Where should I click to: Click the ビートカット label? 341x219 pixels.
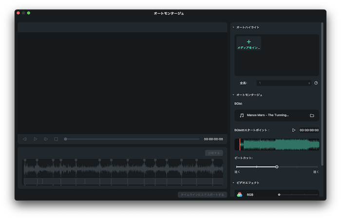pos(244,158)
